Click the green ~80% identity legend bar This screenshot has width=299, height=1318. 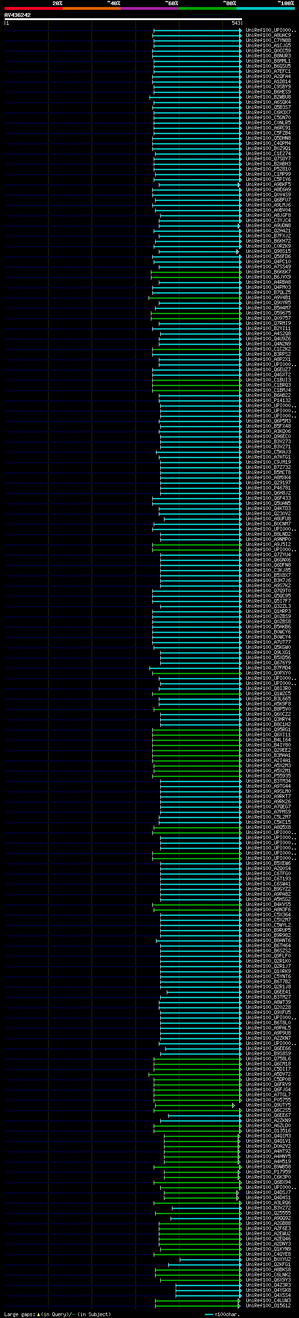pos(207,8)
